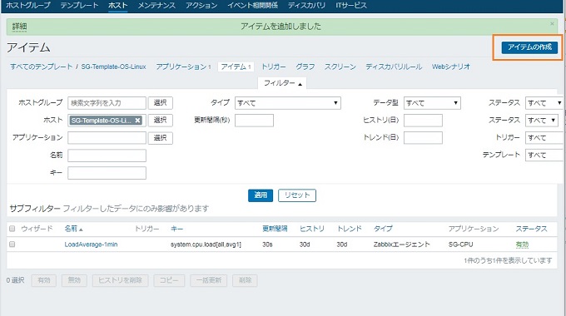Open the トリガー filter dropdown
Screen dimensions: 566x316
click(544, 137)
